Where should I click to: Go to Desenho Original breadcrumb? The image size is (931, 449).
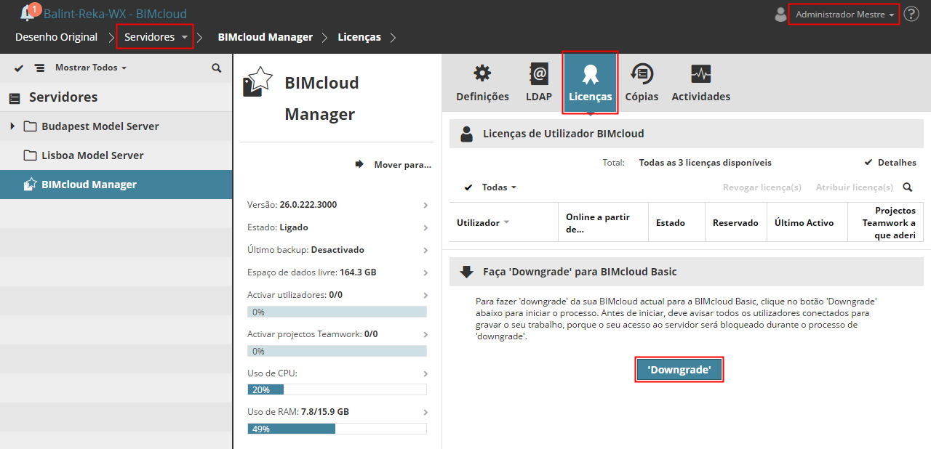[x=56, y=37]
